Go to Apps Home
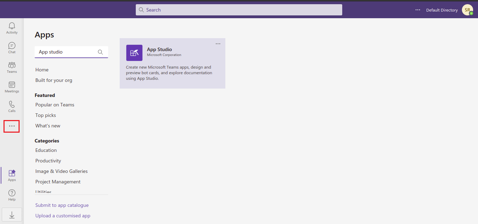The image size is (478, 224). click(42, 70)
